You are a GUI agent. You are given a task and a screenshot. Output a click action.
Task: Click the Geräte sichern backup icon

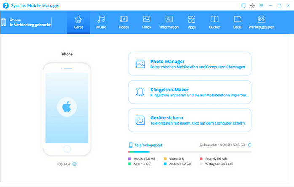click(140, 120)
